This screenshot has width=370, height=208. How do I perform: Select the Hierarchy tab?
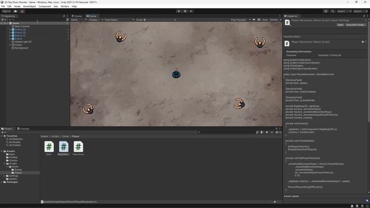(x=9, y=16)
